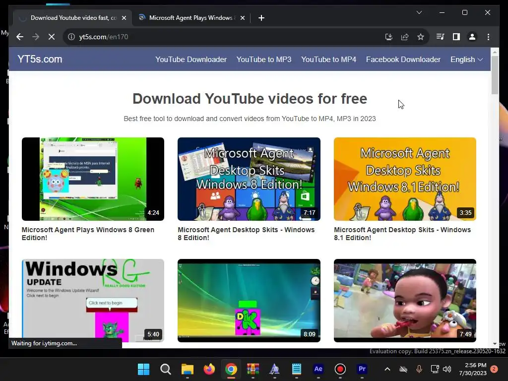
Task: Open notification badge showing 2
Action: (494, 369)
